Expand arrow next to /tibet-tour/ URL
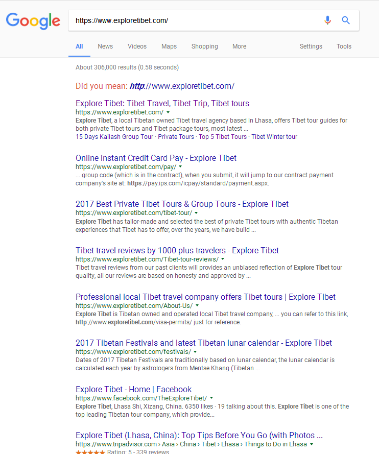The image size is (379, 454). coord(196,213)
